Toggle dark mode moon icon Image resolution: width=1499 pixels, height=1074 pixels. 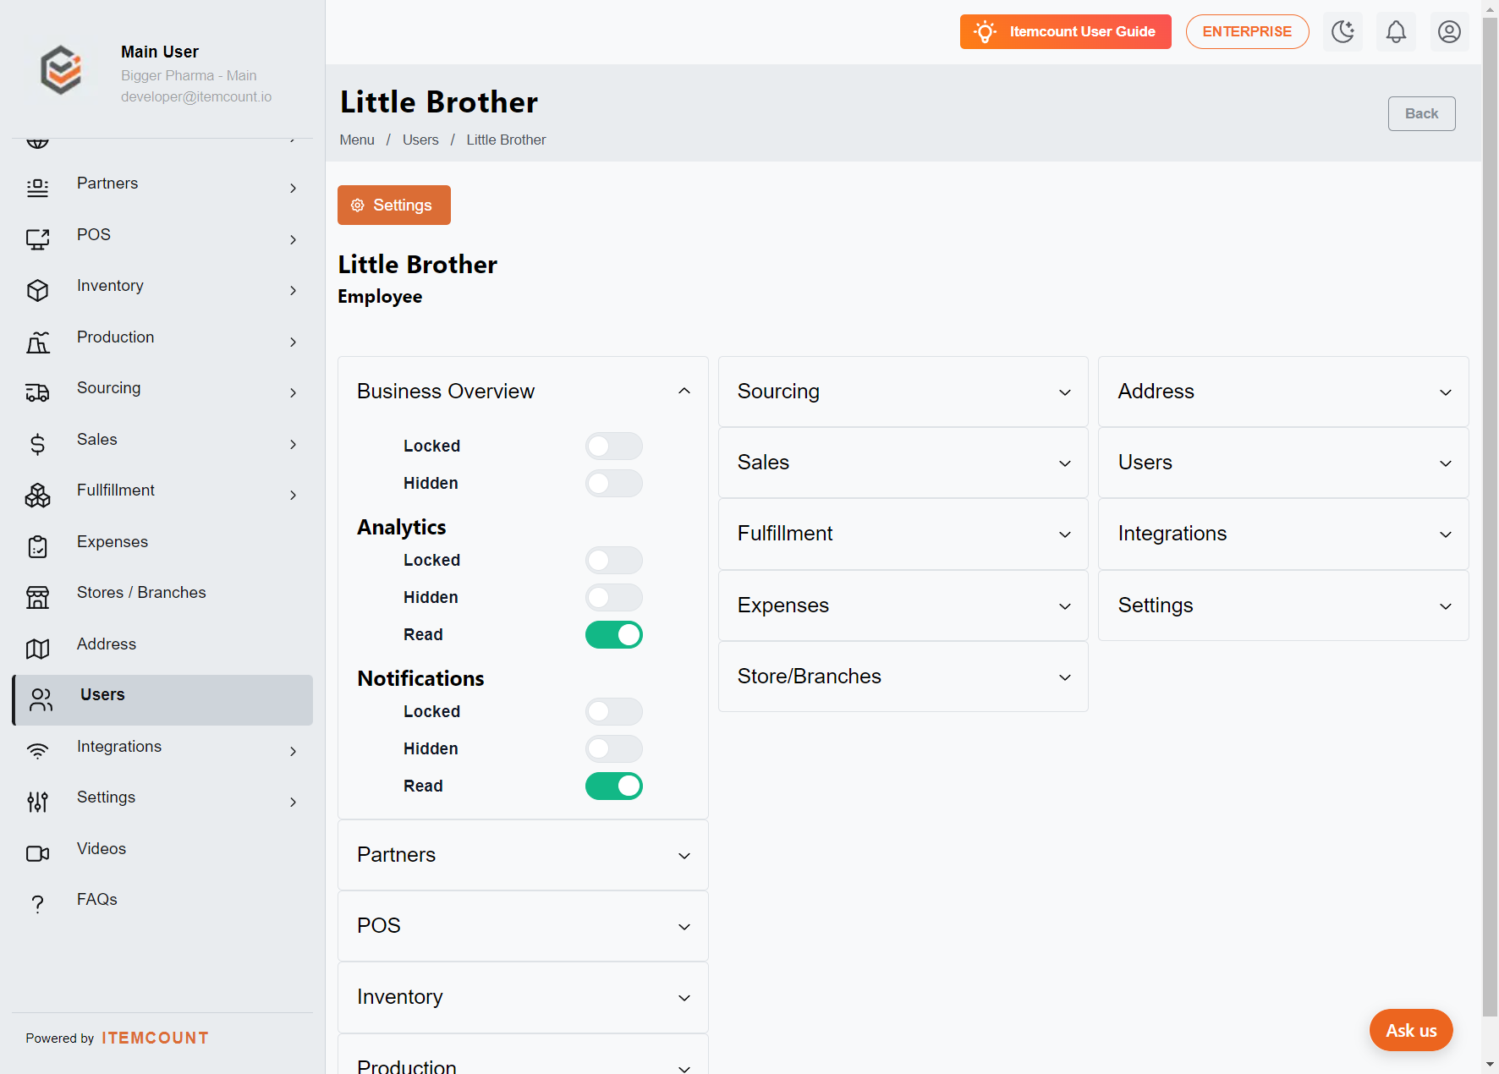pos(1343,32)
